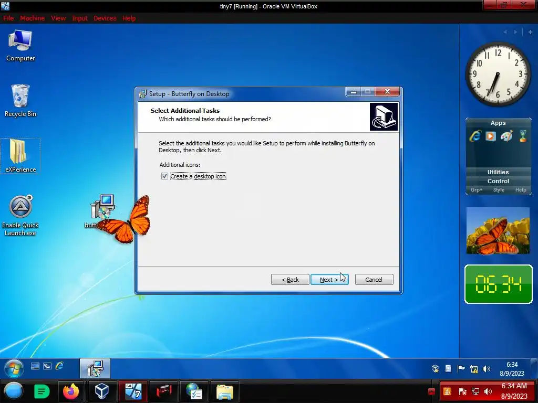538x403 pixels.
Task: Open the guest Windows 7 Start orb
Action: point(14,368)
